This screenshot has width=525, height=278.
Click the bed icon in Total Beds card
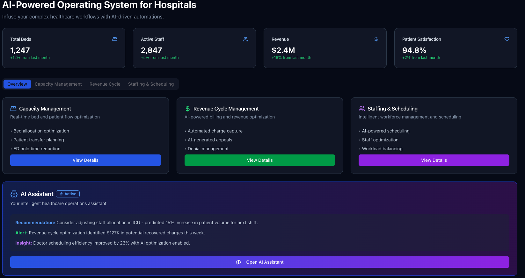click(115, 39)
